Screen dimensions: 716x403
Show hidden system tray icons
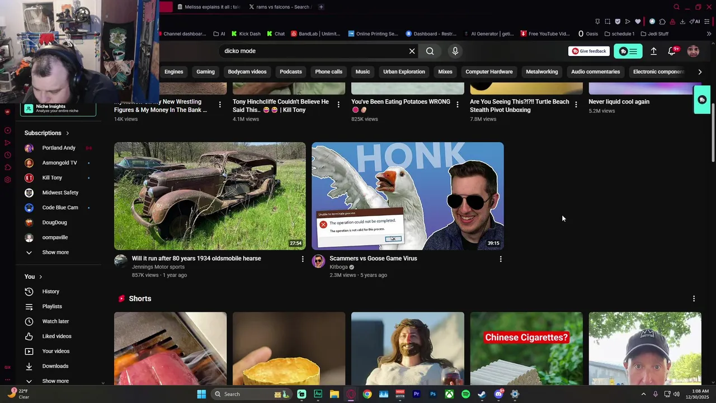click(643, 394)
